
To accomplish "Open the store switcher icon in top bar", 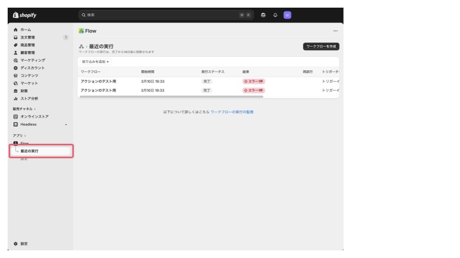I will 263,15.
